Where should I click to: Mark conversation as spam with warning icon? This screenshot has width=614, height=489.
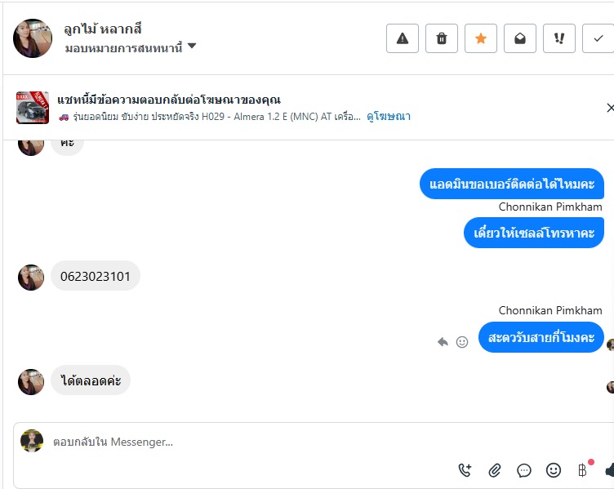pyautogui.click(x=402, y=38)
